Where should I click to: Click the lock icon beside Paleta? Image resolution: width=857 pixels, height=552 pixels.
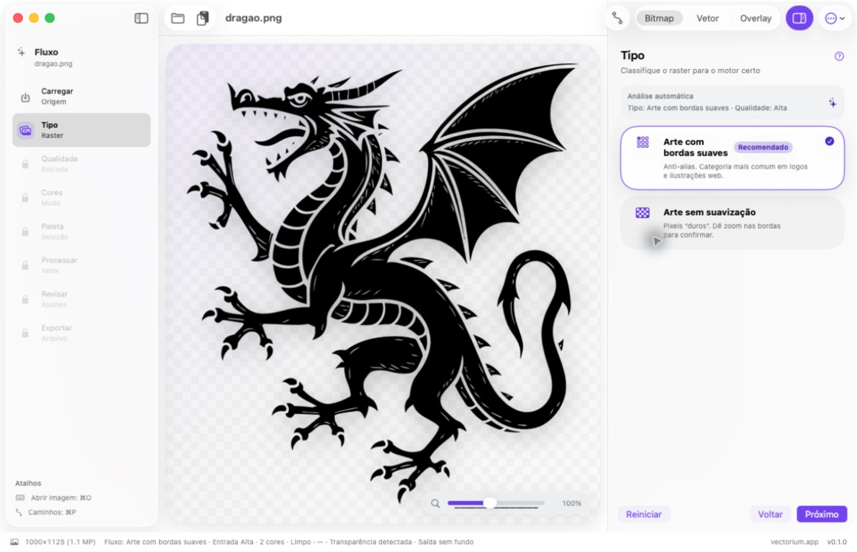(x=25, y=231)
